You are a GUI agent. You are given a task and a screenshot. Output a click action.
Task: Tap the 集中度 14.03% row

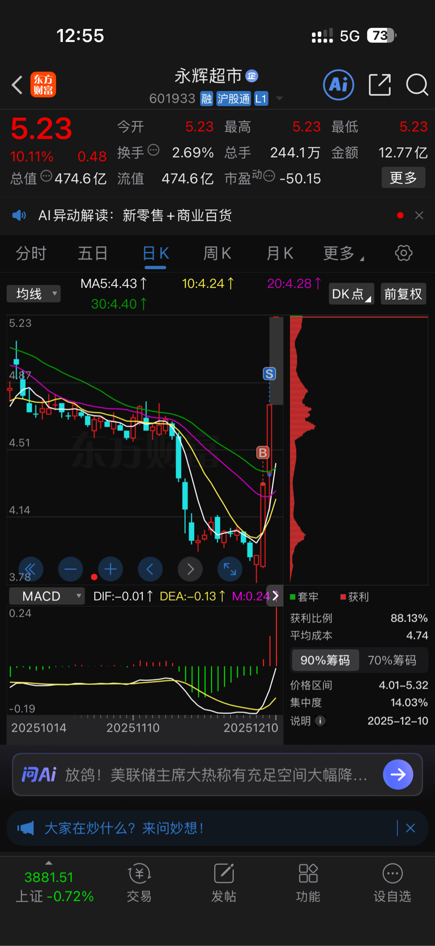click(359, 702)
